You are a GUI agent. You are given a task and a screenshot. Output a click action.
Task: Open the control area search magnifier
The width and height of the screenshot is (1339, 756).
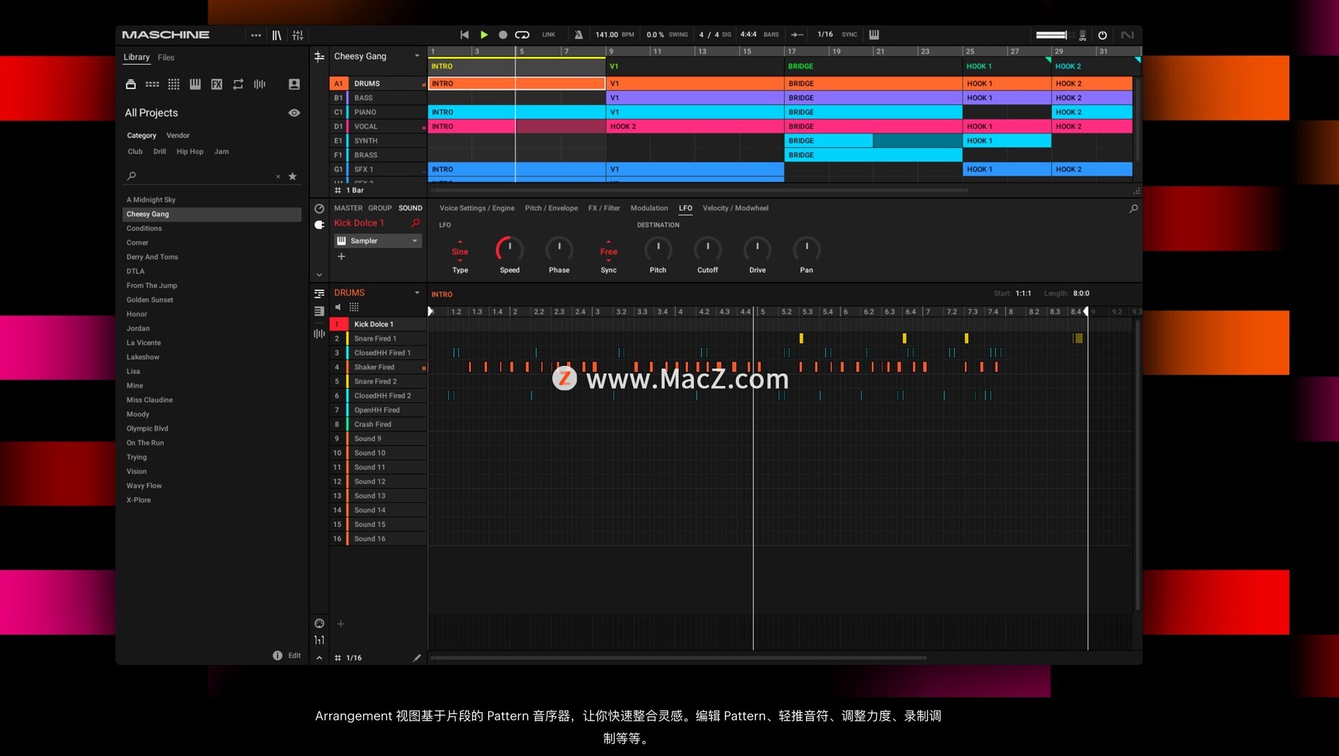pyautogui.click(x=1133, y=208)
